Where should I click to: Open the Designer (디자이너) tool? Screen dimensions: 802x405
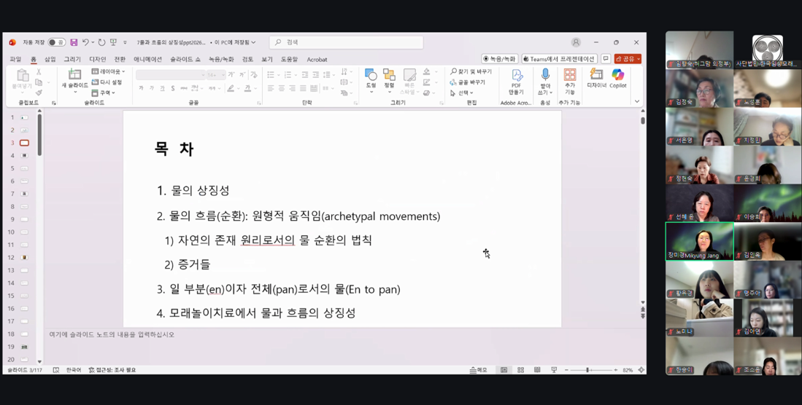596,79
